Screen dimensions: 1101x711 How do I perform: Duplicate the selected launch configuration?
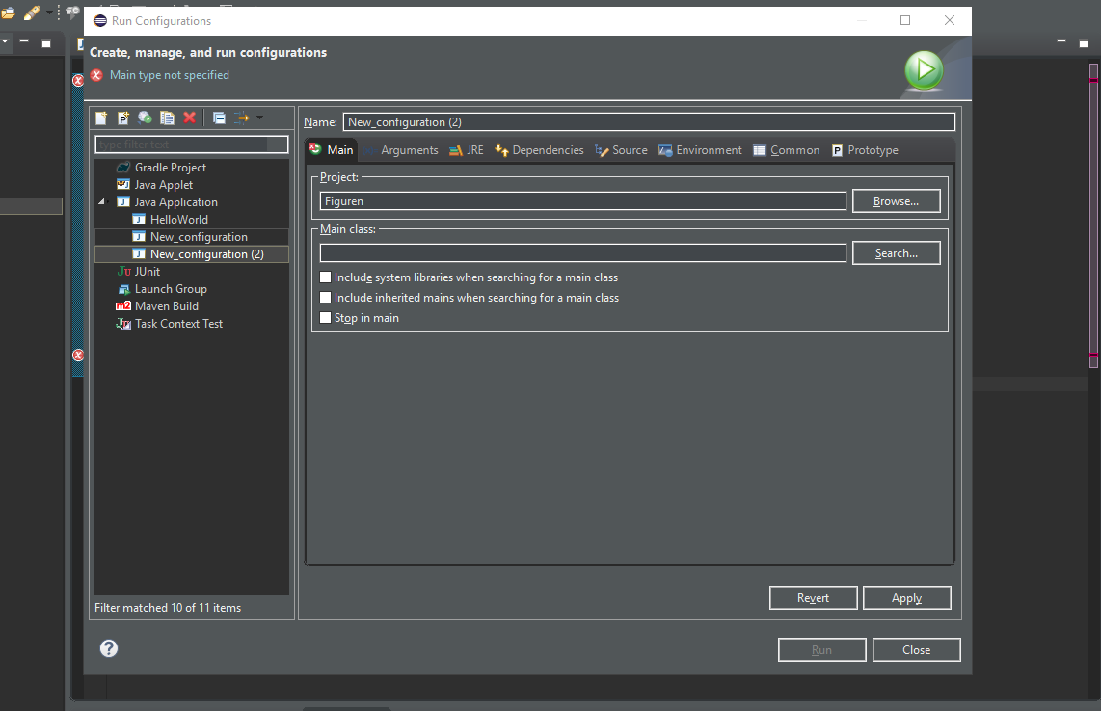[167, 118]
